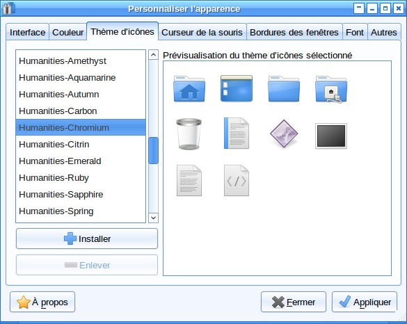This screenshot has width=407, height=324.
Task: Click the purple diamond executable icon
Action: pos(284,133)
